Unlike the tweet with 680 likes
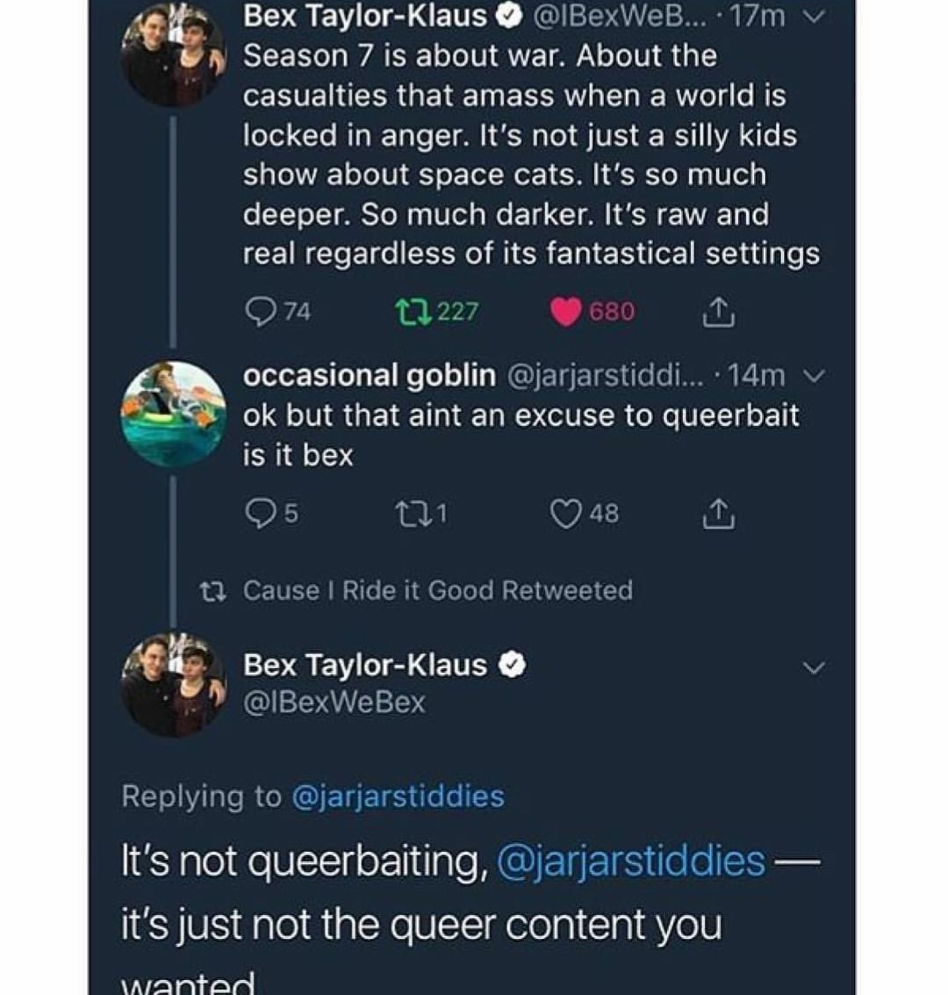The height and width of the screenshot is (995, 948). pos(566,311)
